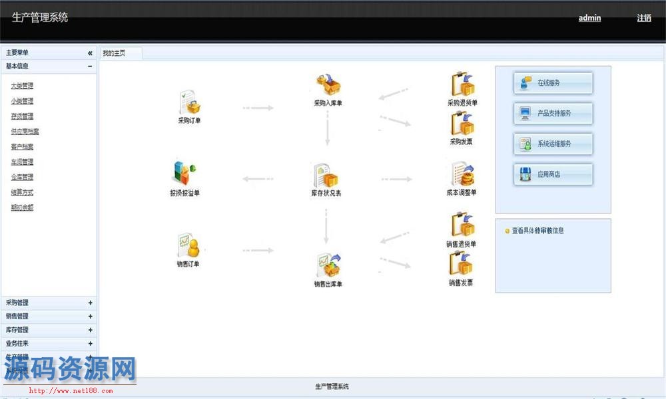Viewport: 666px width, 399px height.
Task: Click the 注销 logout link
Action: 643,18
